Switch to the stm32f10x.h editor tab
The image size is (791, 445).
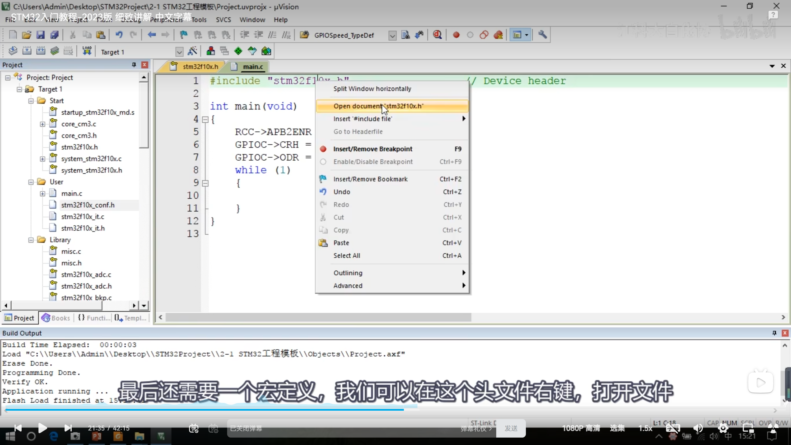[200, 67]
